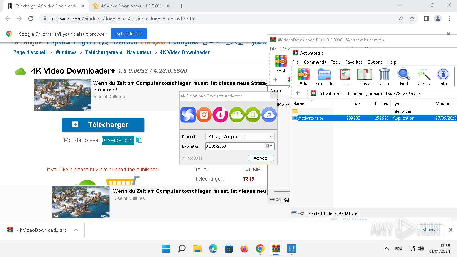The width and height of the screenshot is (457, 257).
Task: Expand download options for 4KVideoDownload zip
Action: click(76, 230)
